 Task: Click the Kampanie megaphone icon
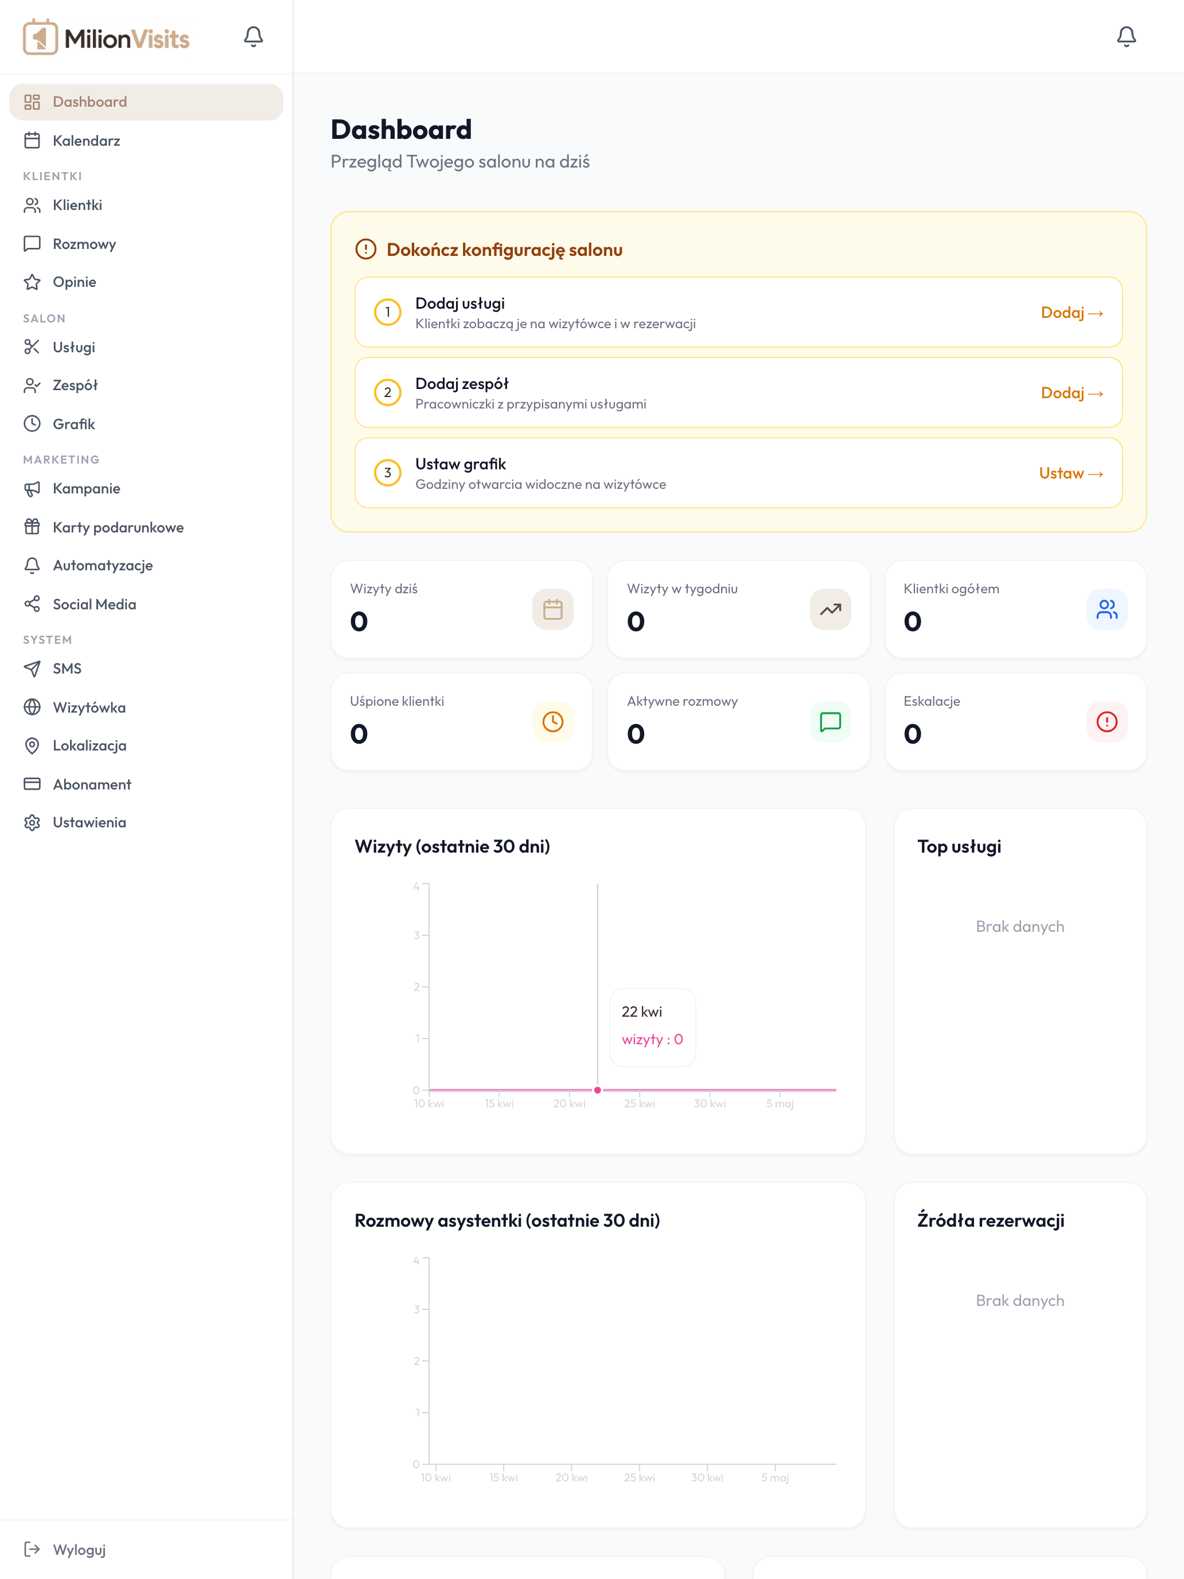coord(32,489)
